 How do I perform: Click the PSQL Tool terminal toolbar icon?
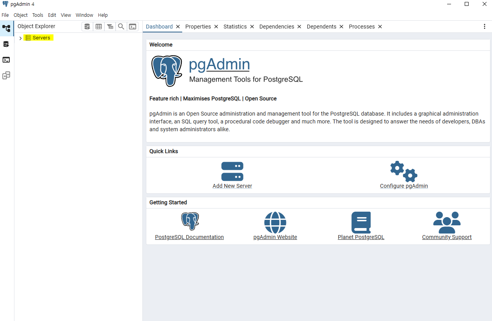[133, 27]
